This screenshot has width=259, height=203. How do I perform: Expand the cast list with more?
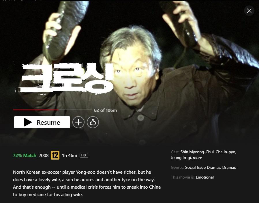(x=197, y=158)
